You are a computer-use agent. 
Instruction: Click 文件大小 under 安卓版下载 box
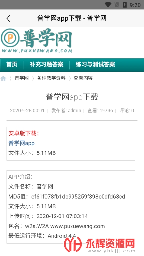click(x=32, y=153)
